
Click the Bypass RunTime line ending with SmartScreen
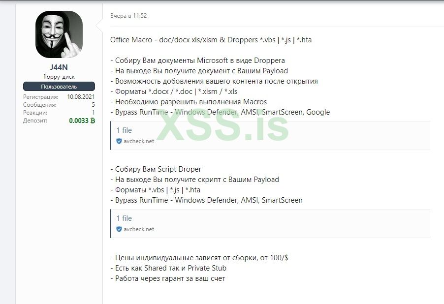(x=206, y=200)
